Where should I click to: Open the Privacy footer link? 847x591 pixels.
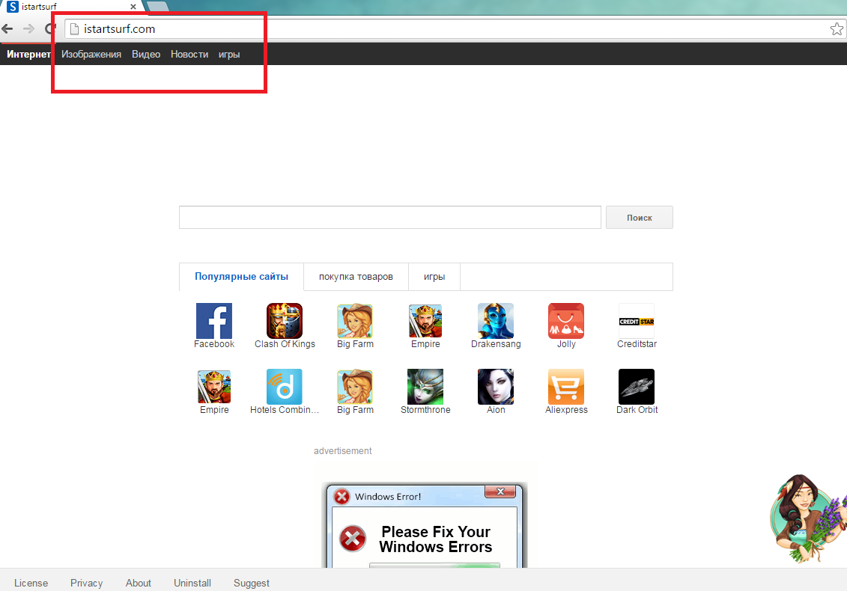click(x=86, y=583)
